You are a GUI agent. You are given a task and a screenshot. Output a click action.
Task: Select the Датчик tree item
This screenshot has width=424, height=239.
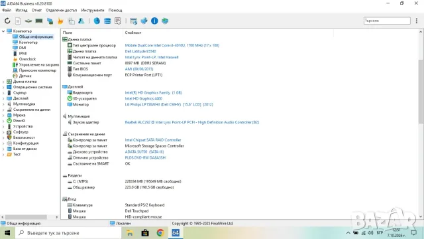[x=25, y=76]
